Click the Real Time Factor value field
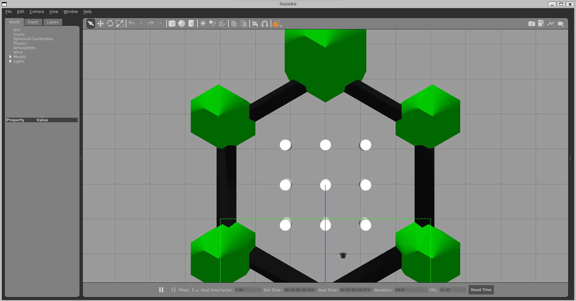Screen dimensions: 576x301 coord(248,290)
